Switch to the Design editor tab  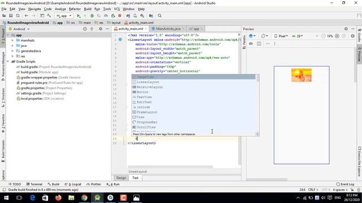pos(121,178)
